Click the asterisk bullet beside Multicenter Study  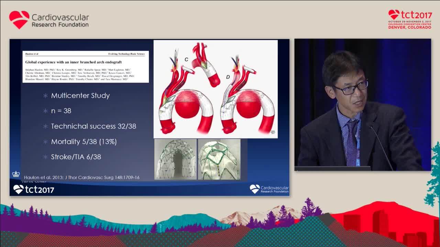(x=45, y=96)
